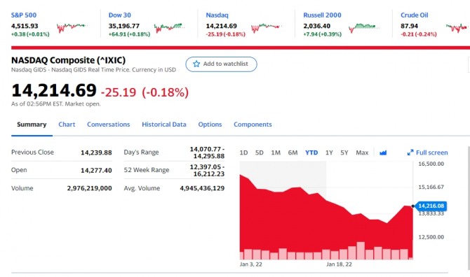The width and height of the screenshot is (470, 277).
Task: Switch to the Conversations tab
Action: 109,125
